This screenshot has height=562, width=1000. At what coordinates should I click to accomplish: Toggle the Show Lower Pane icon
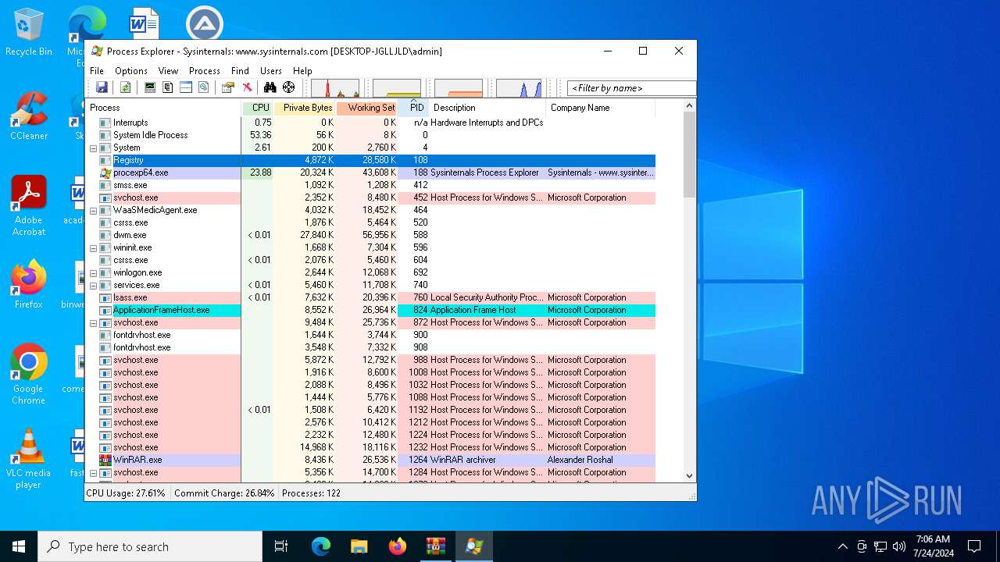click(186, 87)
